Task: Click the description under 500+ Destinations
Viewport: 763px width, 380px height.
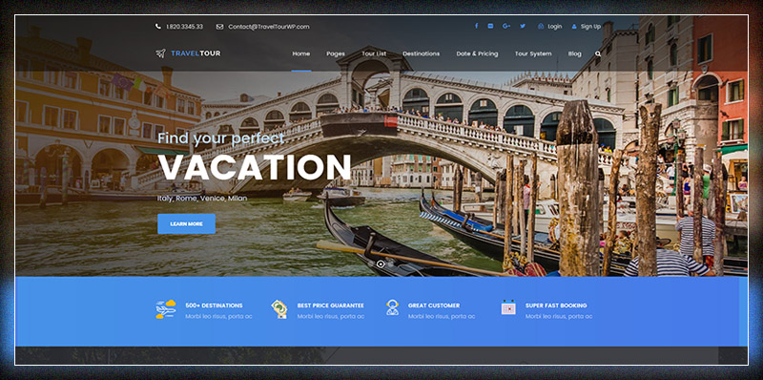Action: point(218,317)
